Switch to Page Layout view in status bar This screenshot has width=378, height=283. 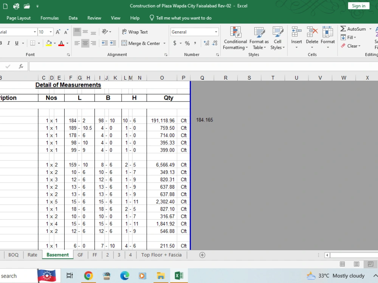click(x=356, y=264)
